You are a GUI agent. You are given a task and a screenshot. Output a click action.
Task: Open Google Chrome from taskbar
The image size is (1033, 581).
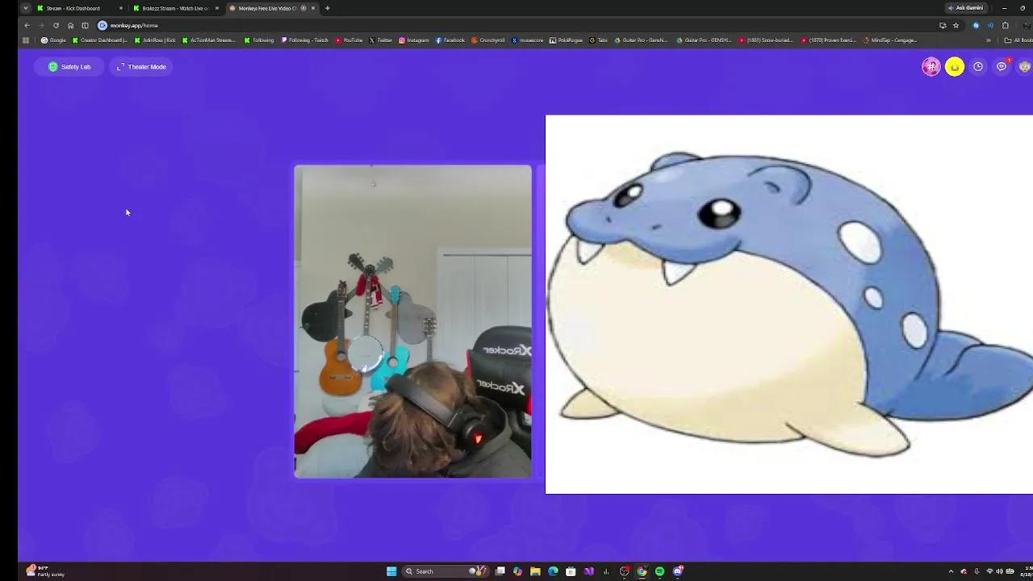click(x=642, y=571)
